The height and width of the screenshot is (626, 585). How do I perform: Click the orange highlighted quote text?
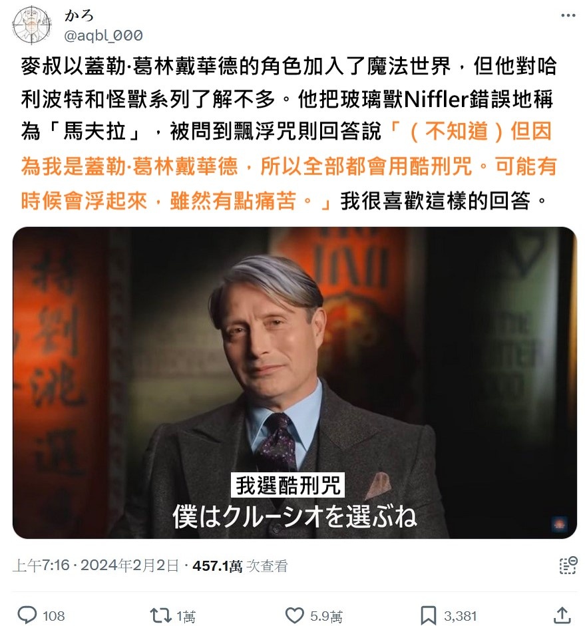(x=288, y=166)
